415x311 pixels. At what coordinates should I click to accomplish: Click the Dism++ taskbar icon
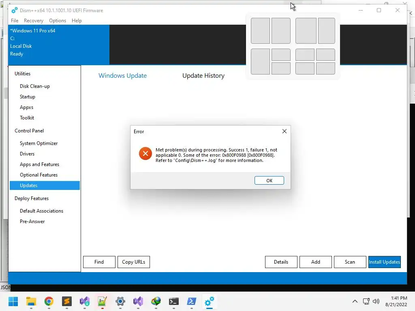(x=210, y=301)
